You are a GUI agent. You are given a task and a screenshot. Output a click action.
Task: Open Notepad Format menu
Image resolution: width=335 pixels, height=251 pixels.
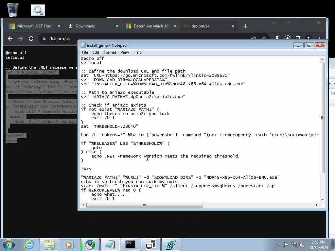[110, 52]
